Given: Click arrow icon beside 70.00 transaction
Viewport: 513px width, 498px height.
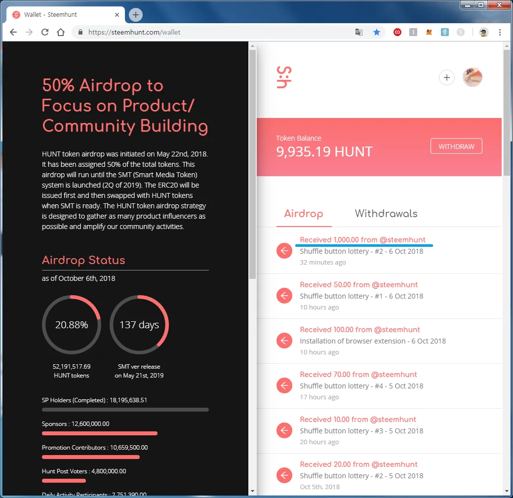Looking at the screenshot, I should (x=284, y=385).
